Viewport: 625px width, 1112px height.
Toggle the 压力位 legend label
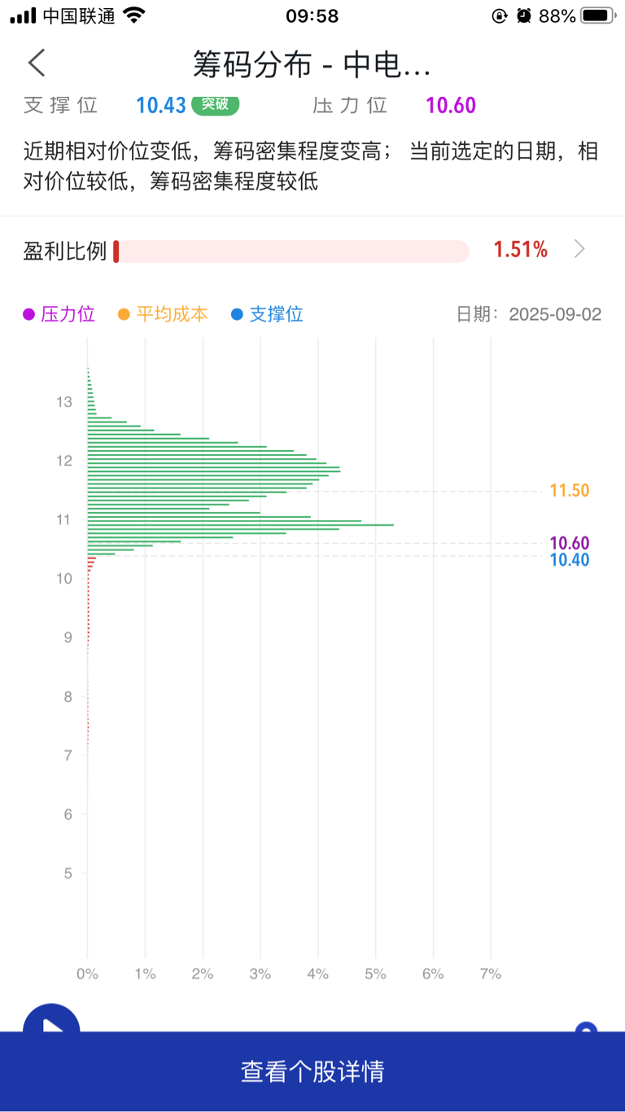click(68, 314)
